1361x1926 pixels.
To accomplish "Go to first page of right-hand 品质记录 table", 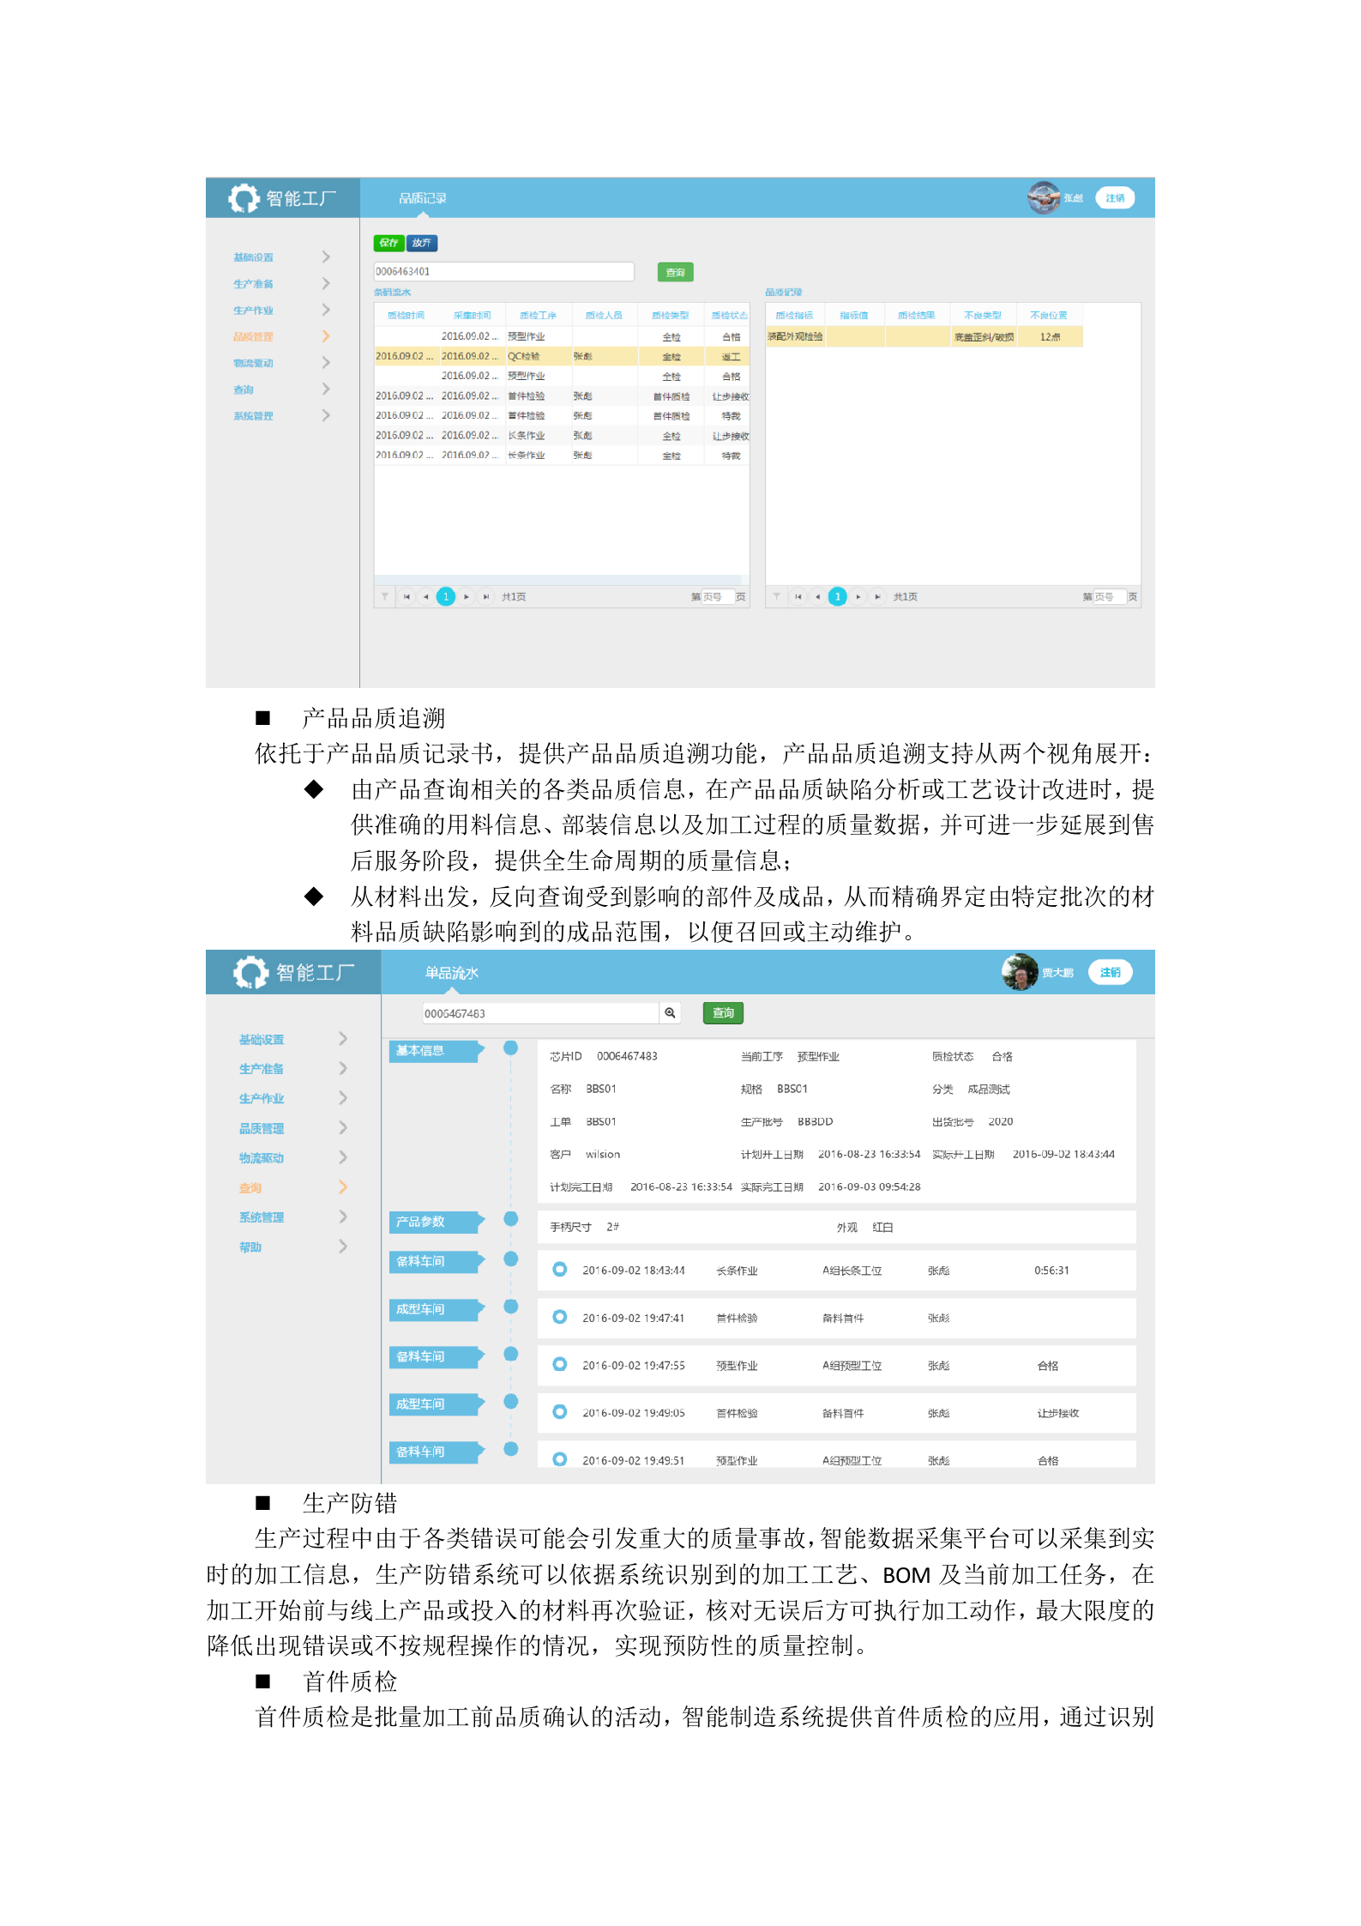I will click(x=798, y=596).
